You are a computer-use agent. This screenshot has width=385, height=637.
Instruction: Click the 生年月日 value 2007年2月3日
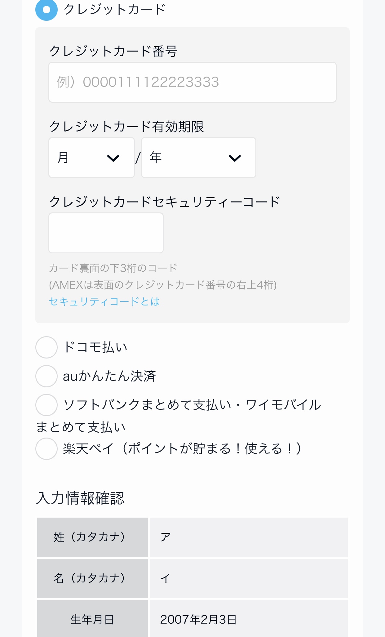[x=198, y=620]
